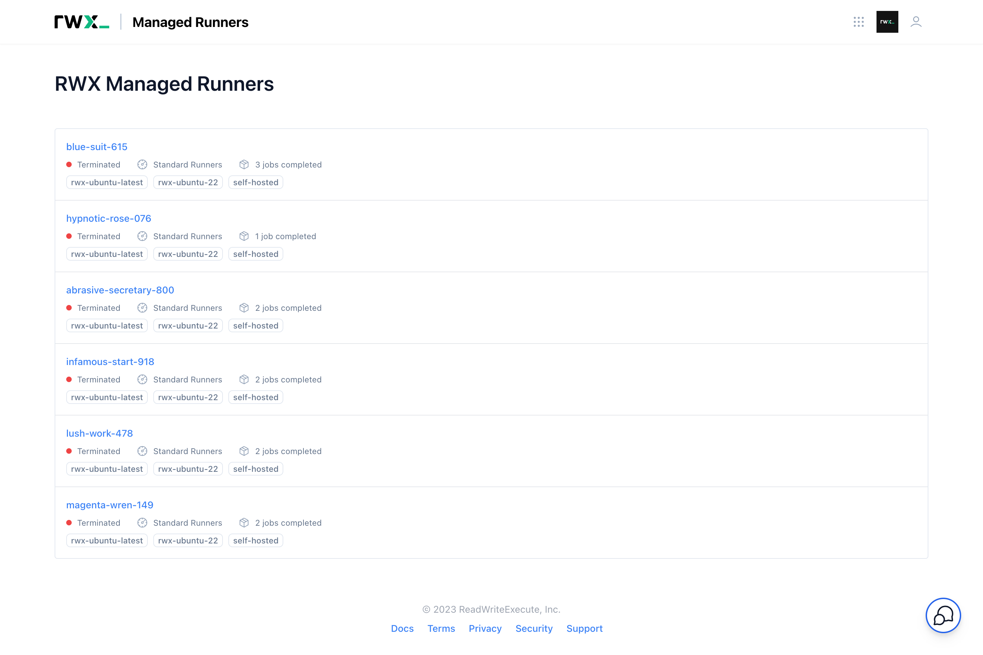Click self-hosted tag on magenta-wren-149
Screen dimensions: 983x655
(256, 540)
